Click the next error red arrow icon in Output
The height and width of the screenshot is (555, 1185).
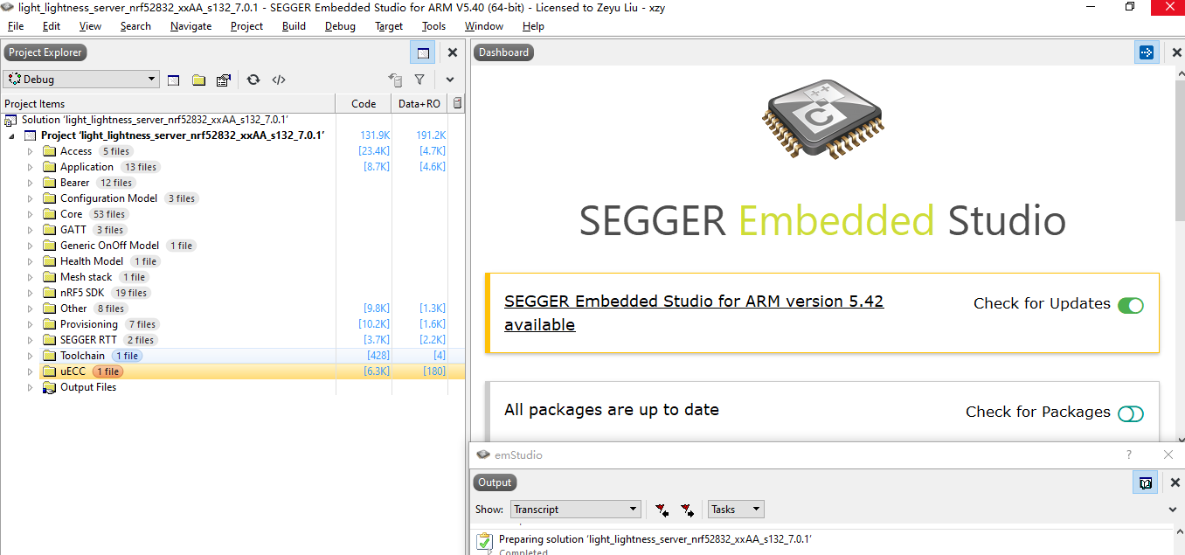click(x=688, y=510)
